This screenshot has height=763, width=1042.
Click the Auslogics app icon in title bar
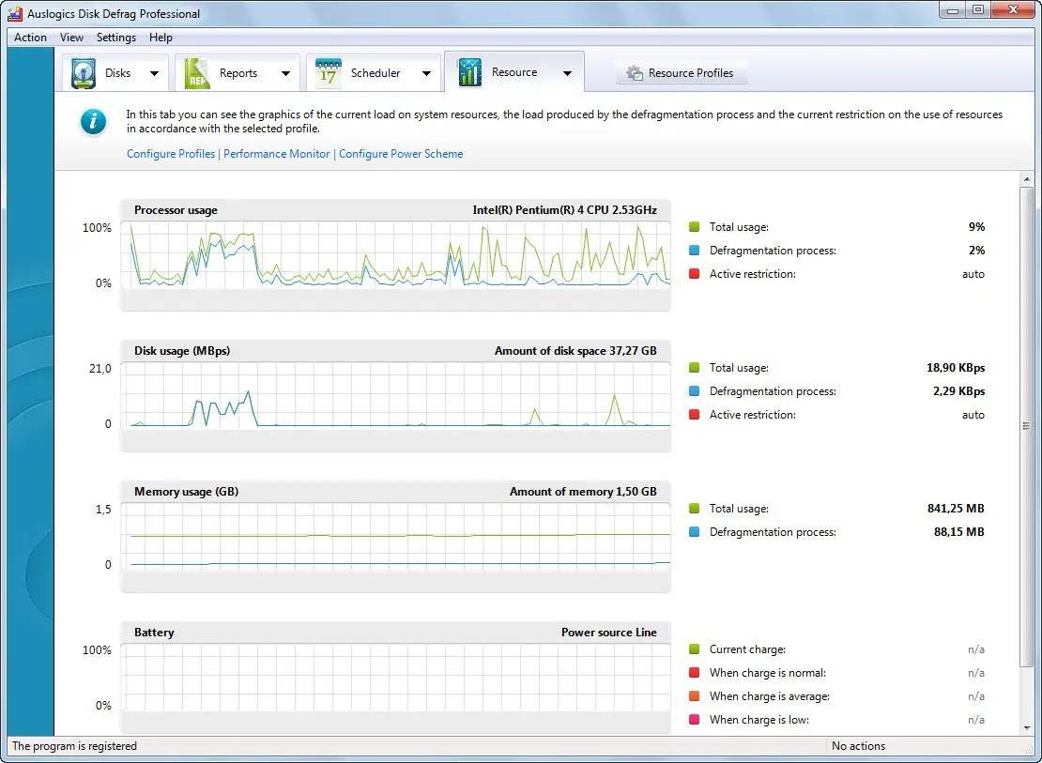point(15,14)
